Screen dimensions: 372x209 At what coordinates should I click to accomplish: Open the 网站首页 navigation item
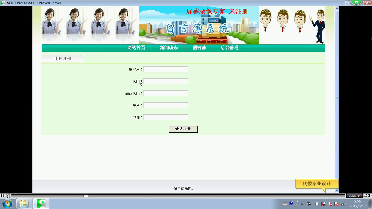pyautogui.click(x=136, y=48)
